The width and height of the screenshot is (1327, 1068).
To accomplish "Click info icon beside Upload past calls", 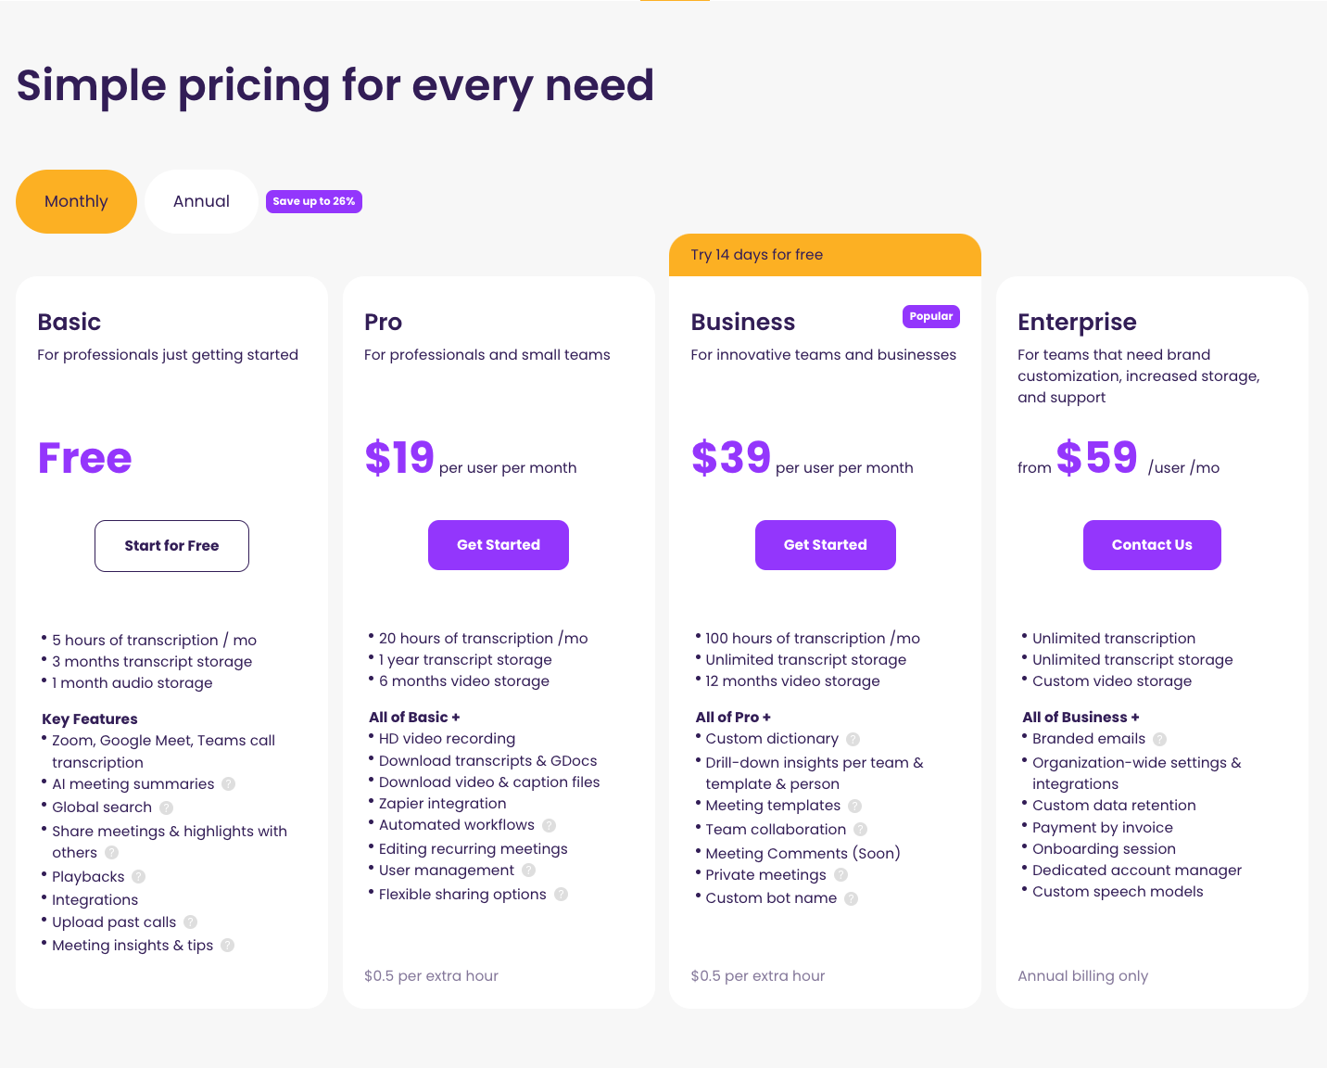I will 191,922.
